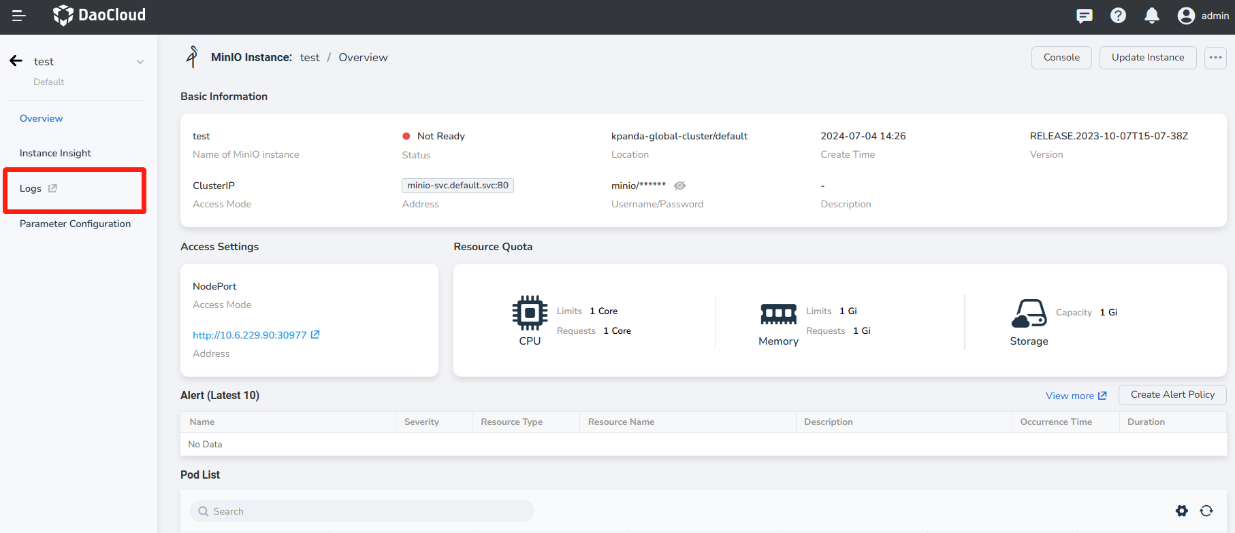The height and width of the screenshot is (533, 1235).
Task: Select Overview in the sidebar
Action: (42, 118)
